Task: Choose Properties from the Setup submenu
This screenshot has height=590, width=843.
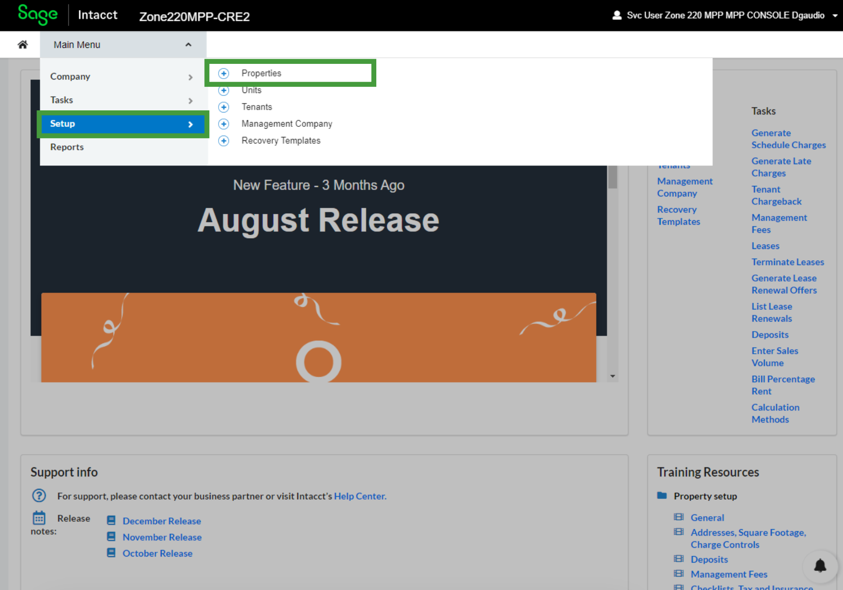Action: [261, 73]
